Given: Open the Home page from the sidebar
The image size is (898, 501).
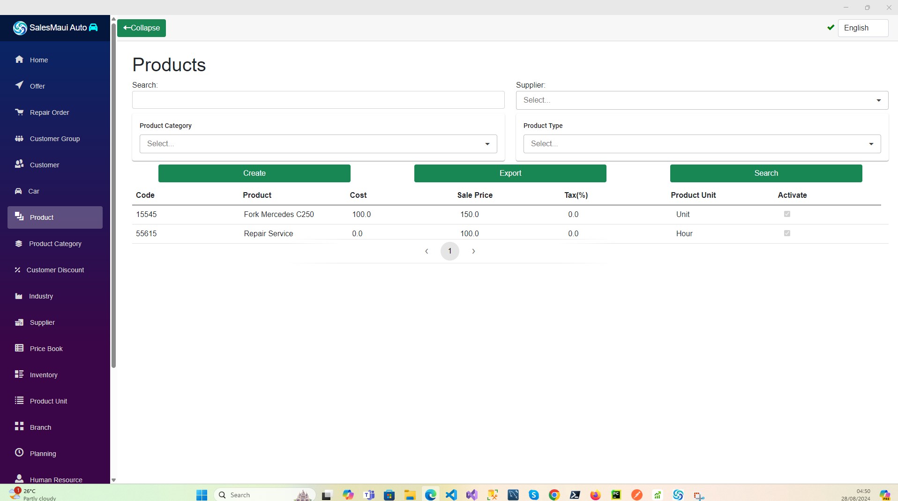Looking at the screenshot, I should point(55,60).
